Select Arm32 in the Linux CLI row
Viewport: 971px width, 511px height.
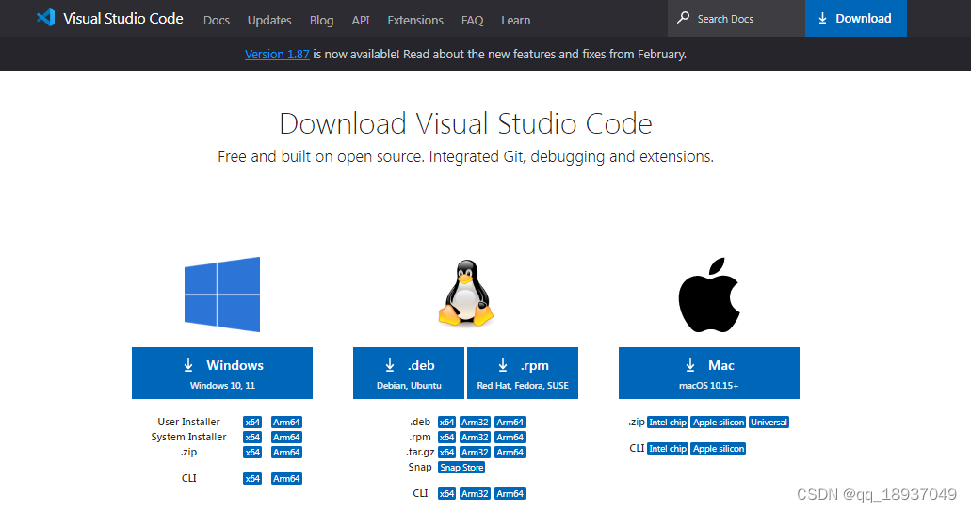[475, 494]
